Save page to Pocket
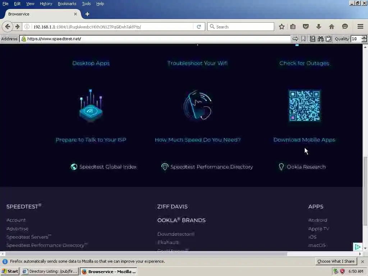 click(305, 27)
